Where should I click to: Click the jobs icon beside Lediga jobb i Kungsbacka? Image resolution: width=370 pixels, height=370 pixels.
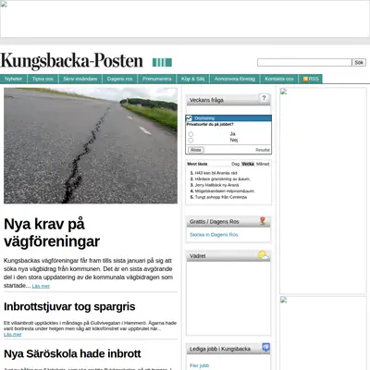pos(265,348)
